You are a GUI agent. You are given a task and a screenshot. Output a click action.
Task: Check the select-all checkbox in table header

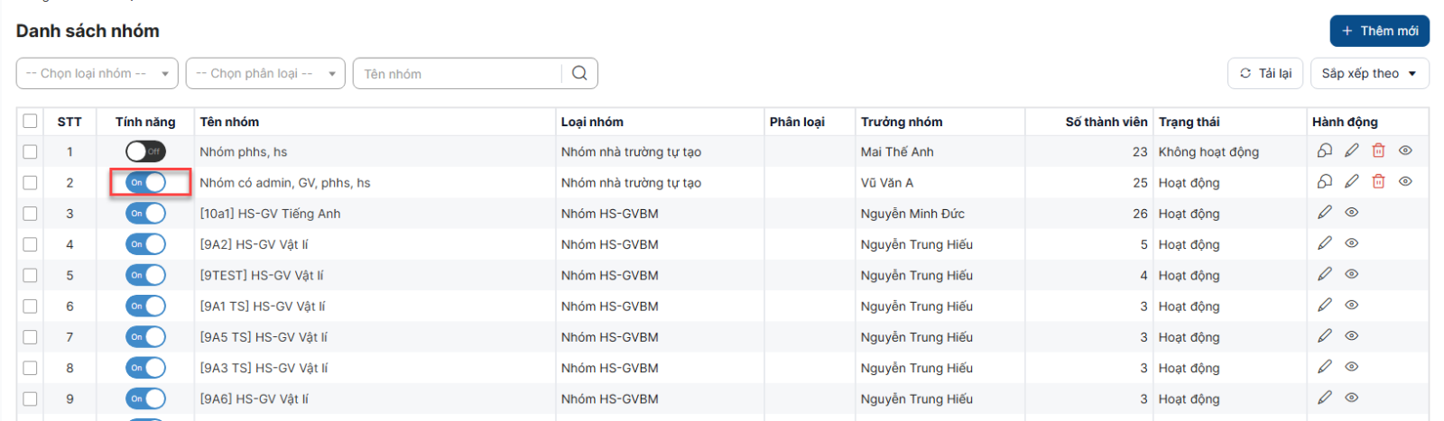click(x=31, y=122)
